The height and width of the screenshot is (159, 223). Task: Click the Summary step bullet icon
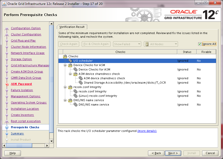[x=7, y=134]
